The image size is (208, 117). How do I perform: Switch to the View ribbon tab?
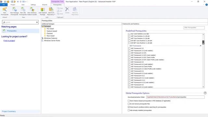coord(23,5)
